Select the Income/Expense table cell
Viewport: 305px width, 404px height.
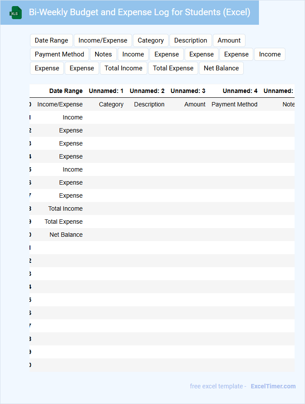coord(60,104)
